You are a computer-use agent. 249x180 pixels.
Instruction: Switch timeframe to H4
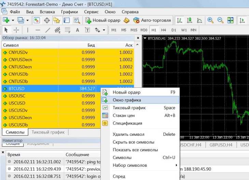(x=164, y=30)
